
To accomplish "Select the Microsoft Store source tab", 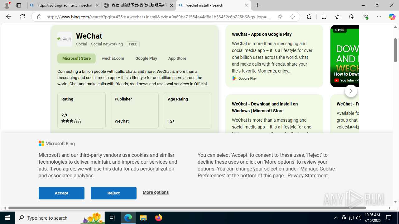I will [76, 58].
